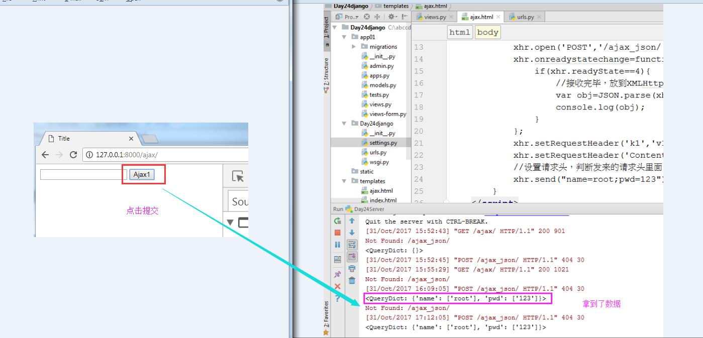Rerun the Day24Server run configuration
Image resolution: width=703 pixels, height=338 pixels.
click(338, 221)
